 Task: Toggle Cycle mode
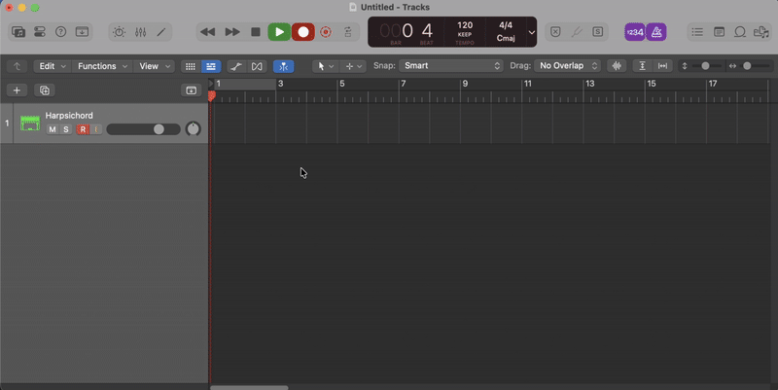348,32
